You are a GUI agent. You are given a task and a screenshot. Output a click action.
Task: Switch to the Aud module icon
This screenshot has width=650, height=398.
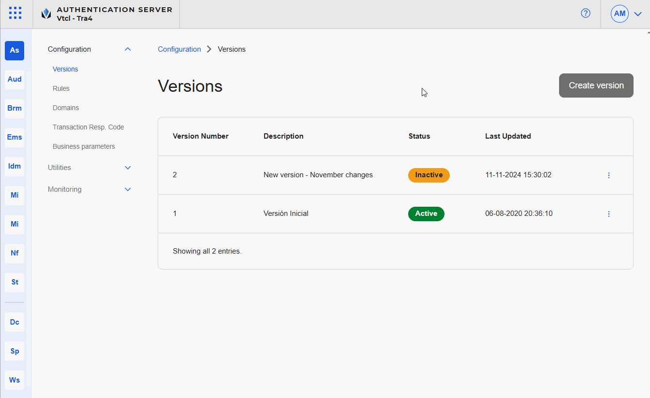point(15,79)
